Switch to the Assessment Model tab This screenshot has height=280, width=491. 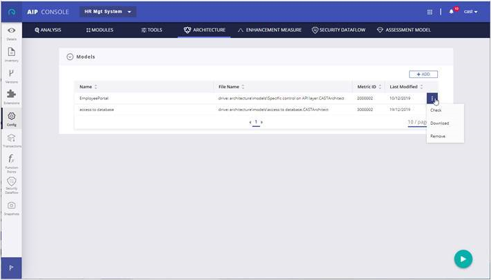coord(408,30)
